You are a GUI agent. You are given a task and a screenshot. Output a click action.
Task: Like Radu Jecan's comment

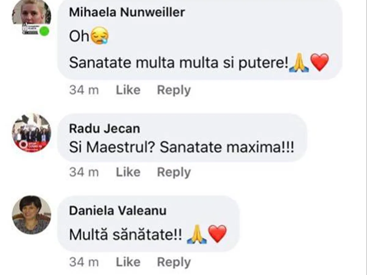tap(128, 172)
